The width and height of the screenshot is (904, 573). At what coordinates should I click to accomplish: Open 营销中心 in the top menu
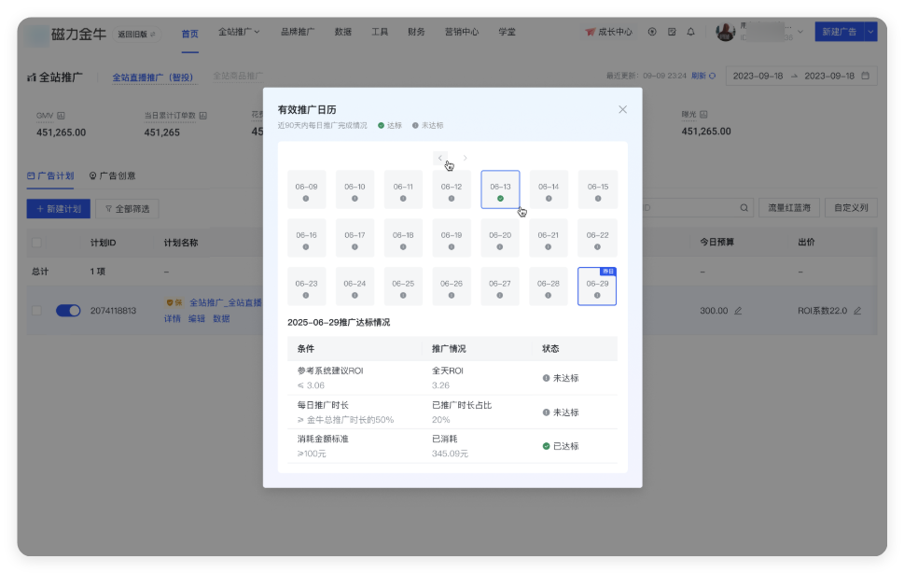(462, 32)
